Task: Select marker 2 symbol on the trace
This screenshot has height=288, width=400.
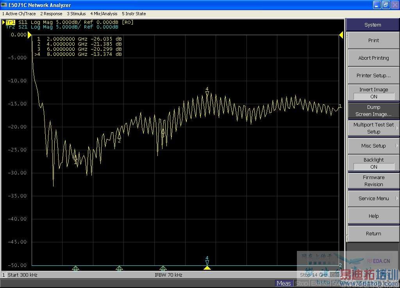Action: coord(119,136)
